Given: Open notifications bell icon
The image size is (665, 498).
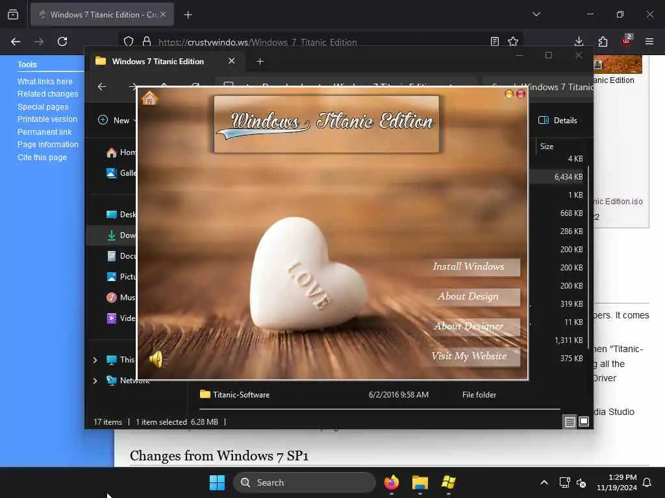Looking at the screenshot, I should point(647,482).
